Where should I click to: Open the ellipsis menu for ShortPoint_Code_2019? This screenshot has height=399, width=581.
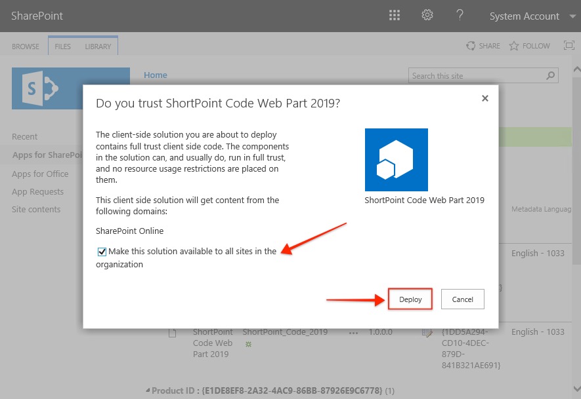(353, 333)
